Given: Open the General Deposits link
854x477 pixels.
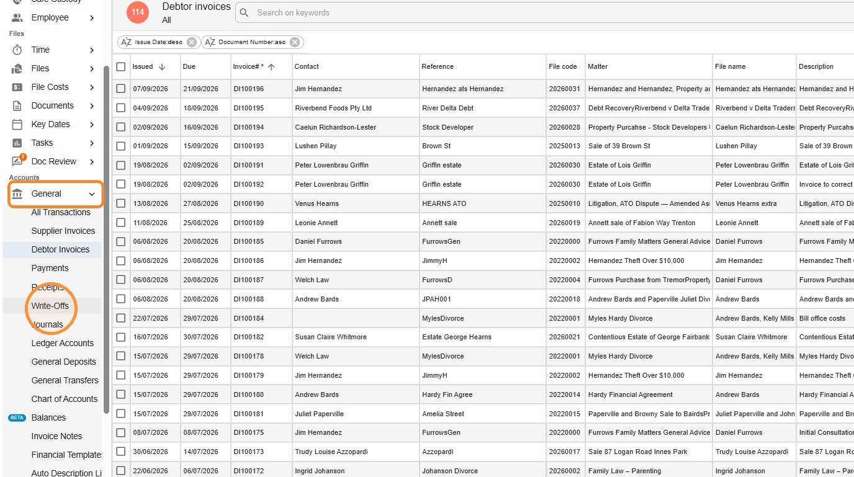Looking at the screenshot, I should coord(64,362).
